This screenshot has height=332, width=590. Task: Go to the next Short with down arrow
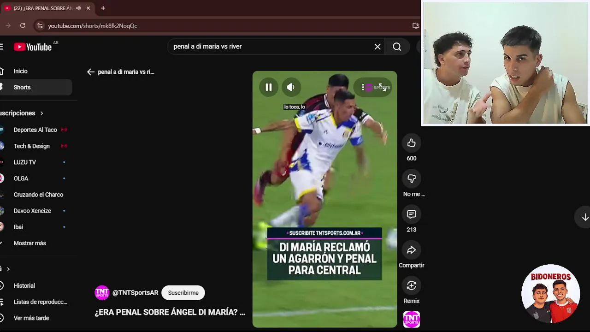coord(585,217)
